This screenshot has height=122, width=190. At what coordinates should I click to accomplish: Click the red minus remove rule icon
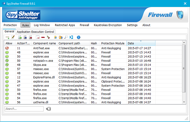pyautogui.click(x=43, y=37)
